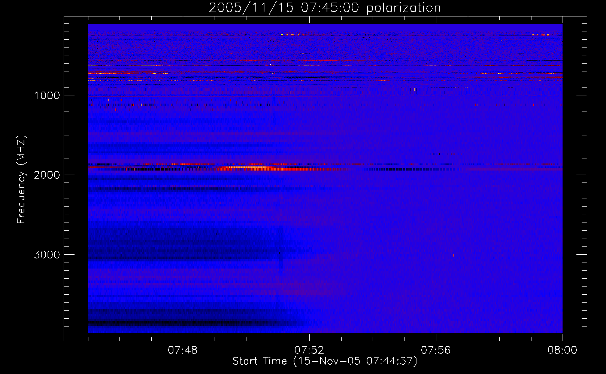
Task: Click the 'Frequency (MHZ)' y-axis label
Action: (x=21, y=179)
